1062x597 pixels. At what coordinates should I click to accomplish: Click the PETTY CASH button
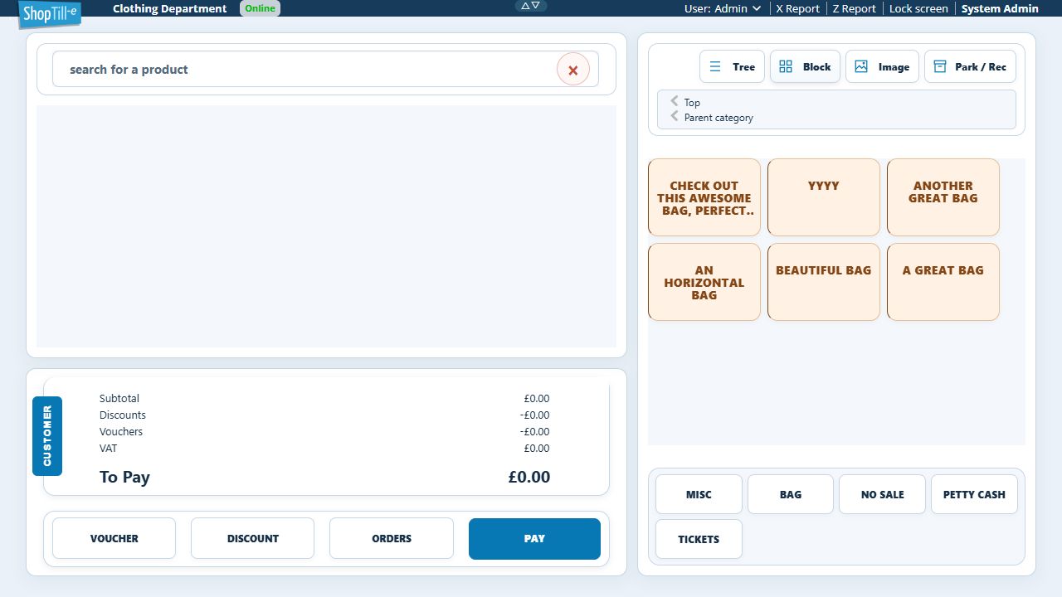974,494
